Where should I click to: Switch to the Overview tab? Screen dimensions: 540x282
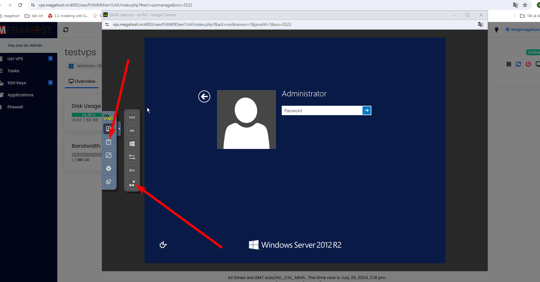point(82,81)
